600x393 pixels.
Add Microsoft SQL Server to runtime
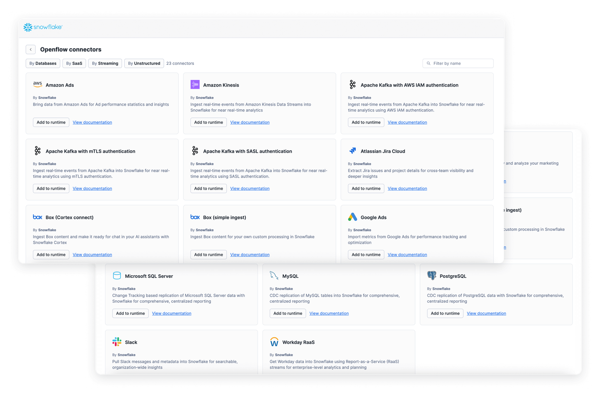130,314
